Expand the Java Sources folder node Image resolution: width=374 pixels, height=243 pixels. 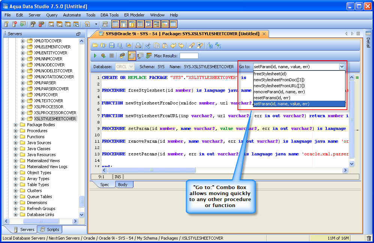coord(15,143)
